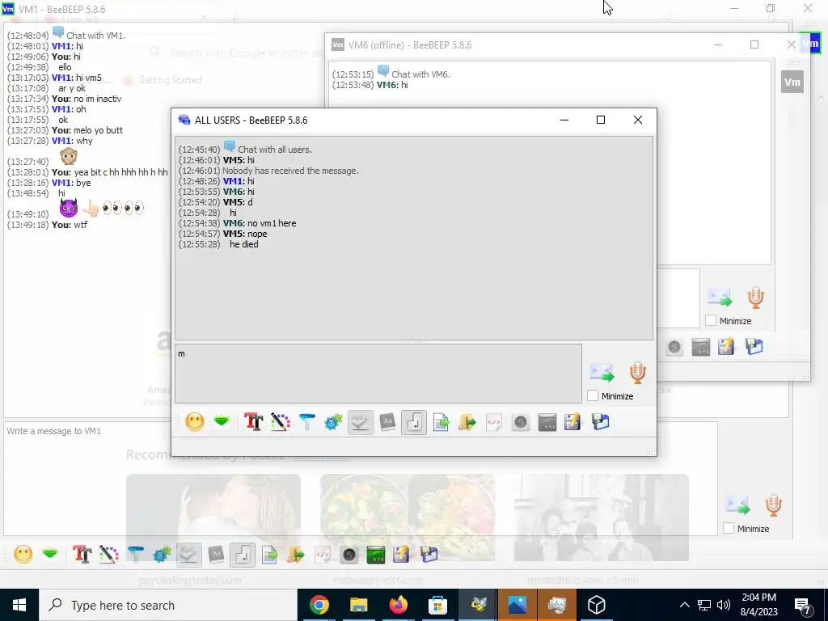Change chat font via TT icon in ALL USERS window
Viewport: 828px width, 621px height.
[x=253, y=422]
